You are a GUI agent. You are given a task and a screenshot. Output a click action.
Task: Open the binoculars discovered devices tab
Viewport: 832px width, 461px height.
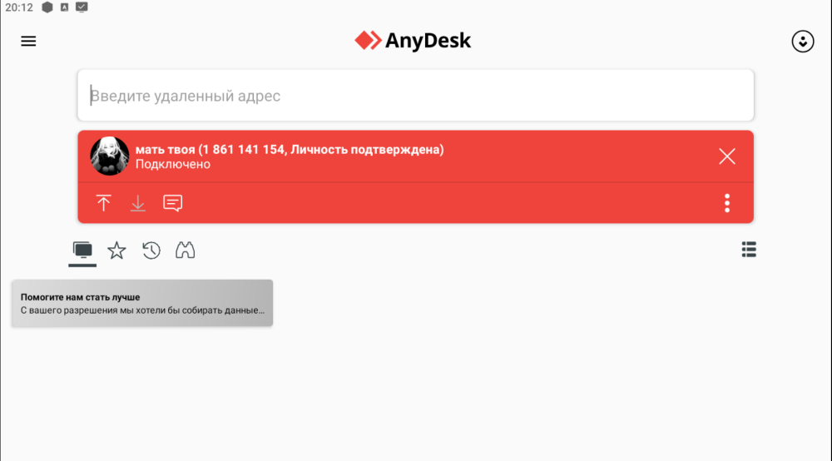pyautogui.click(x=186, y=250)
